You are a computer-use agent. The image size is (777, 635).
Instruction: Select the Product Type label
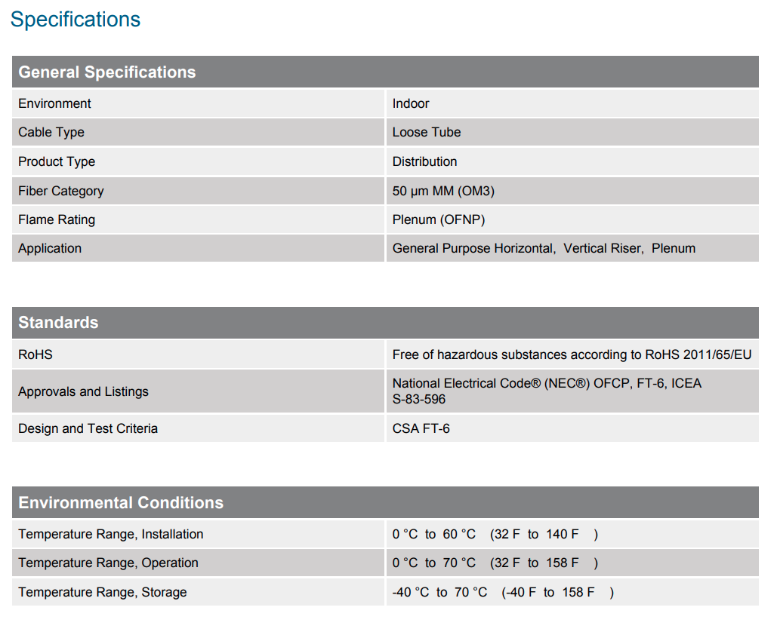[57, 162]
